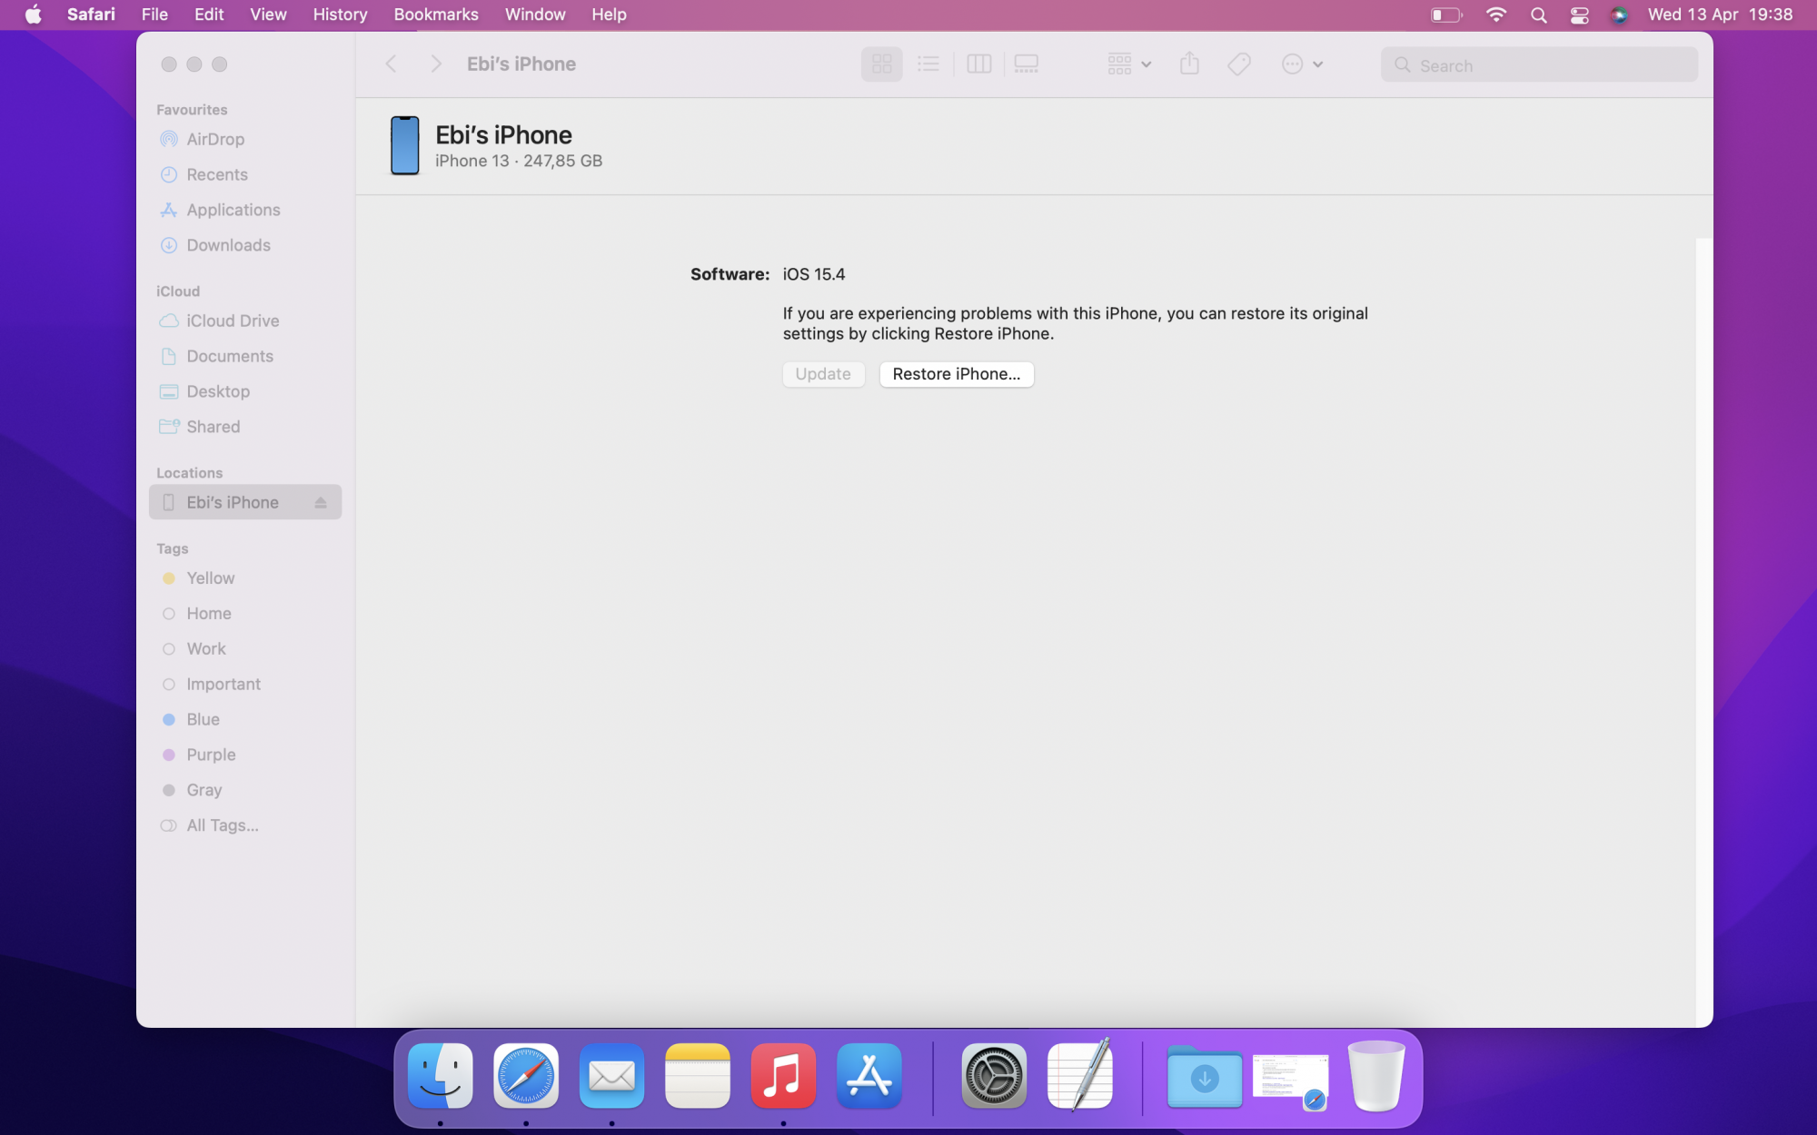Open the Trash in Dock

click(x=1376, y=1076)
